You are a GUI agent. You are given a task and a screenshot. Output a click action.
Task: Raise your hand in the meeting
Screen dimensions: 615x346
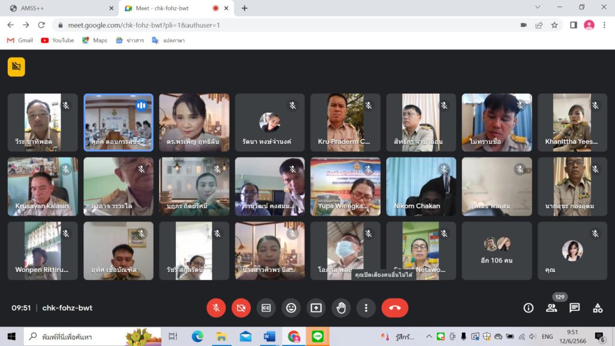coord(341,308)
